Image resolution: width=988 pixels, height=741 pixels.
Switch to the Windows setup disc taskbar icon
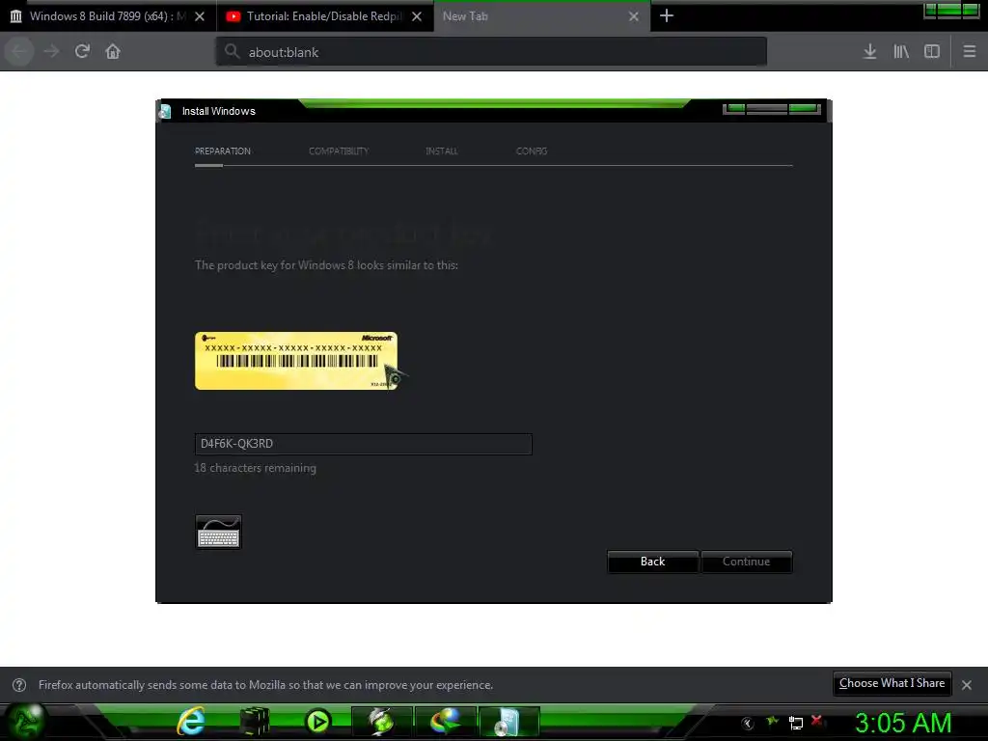point(508,722)
